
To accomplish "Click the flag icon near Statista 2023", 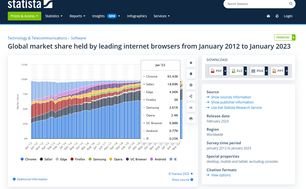I will pyautogui.click(x=192, y=174).
